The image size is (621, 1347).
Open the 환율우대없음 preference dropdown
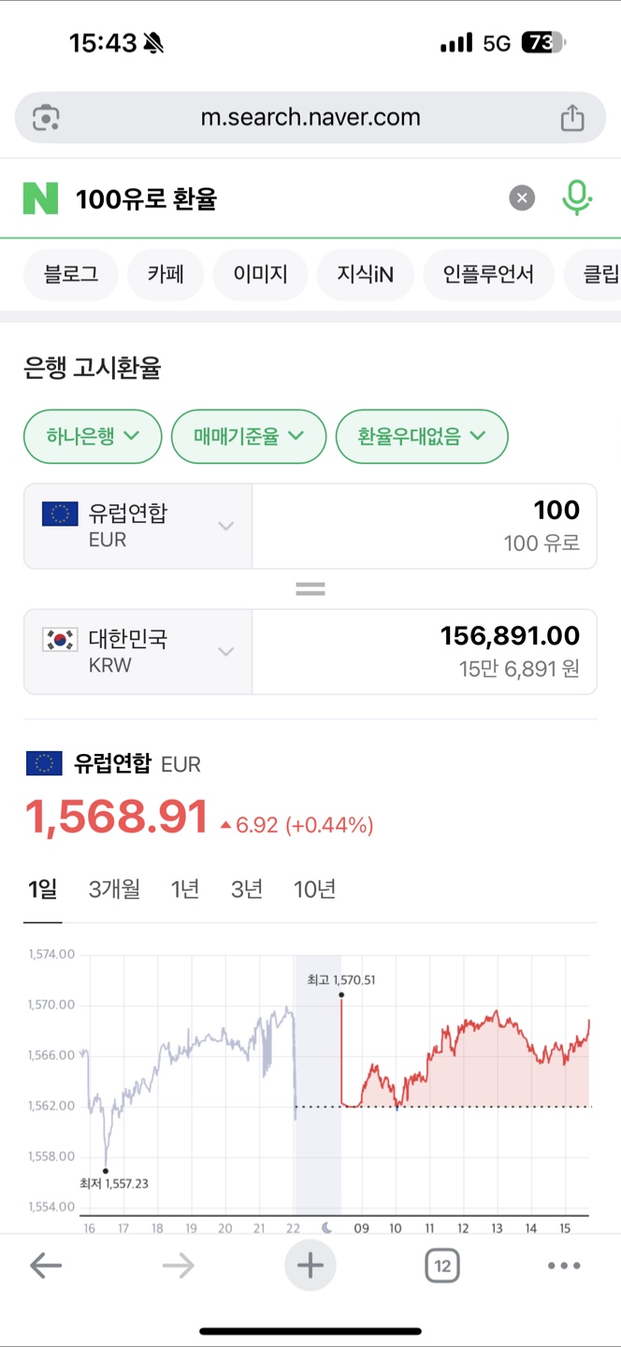click(422, 436)
